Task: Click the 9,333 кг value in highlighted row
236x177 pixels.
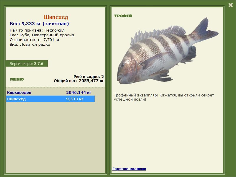Action: click(75, 99)
